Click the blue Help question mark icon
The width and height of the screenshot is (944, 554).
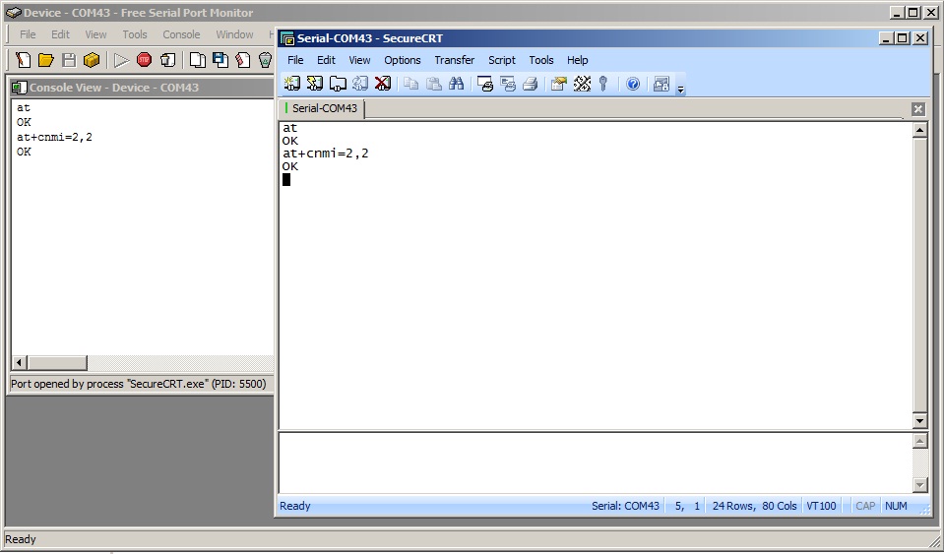(633, 84)
